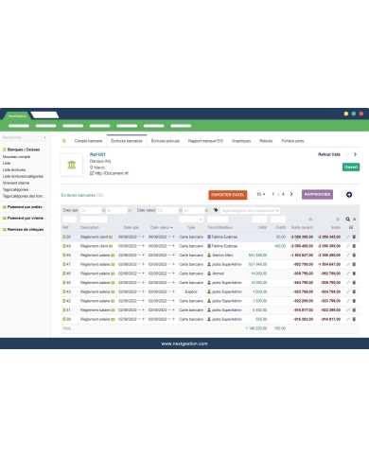The width and height of the screenshot is (369, 458).
Task: Click plus sign to advance row 50 Date opé
Action: tap(143, 237)
